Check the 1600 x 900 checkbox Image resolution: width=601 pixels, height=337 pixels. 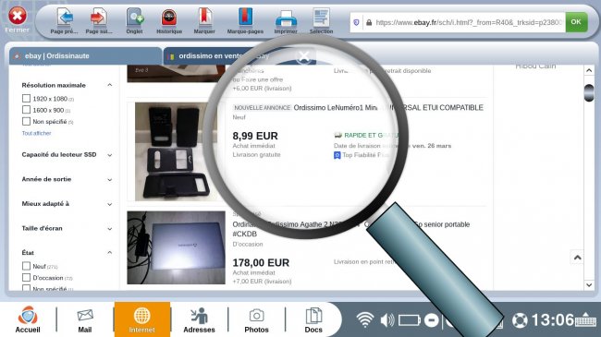[x=26, y=110]
